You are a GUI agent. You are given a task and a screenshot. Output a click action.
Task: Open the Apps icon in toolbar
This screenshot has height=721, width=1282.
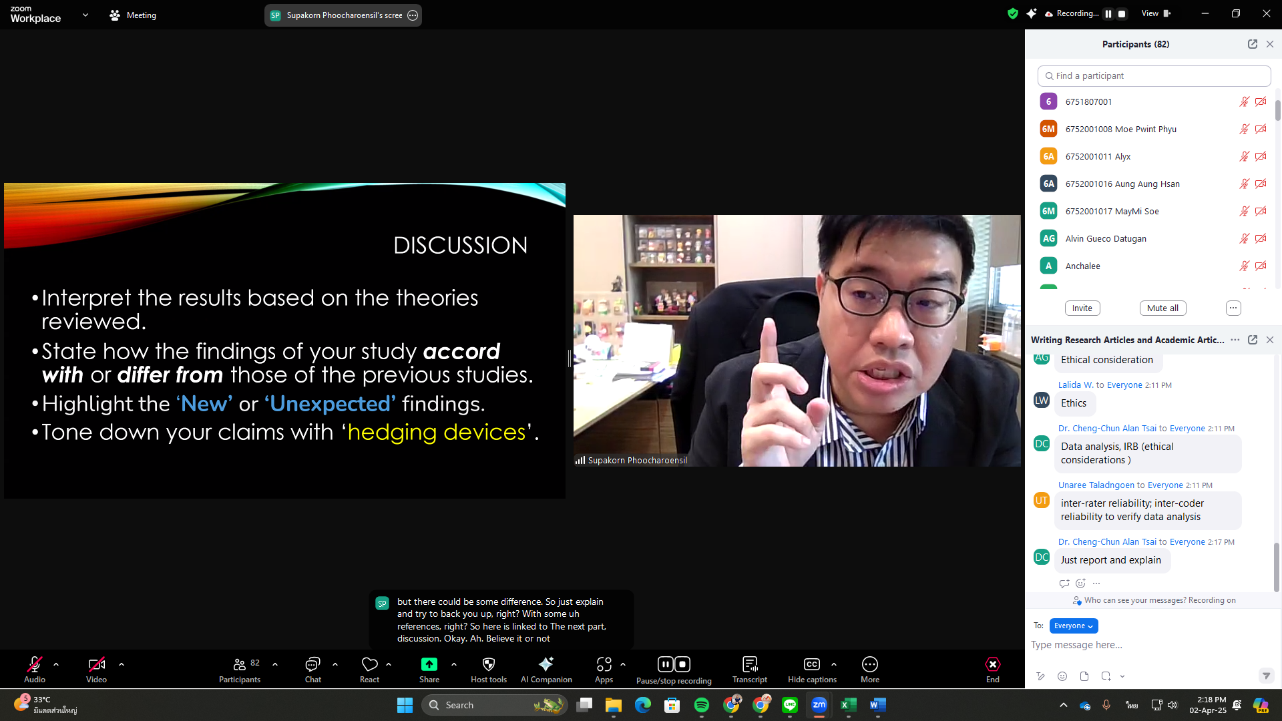(604, 664)
